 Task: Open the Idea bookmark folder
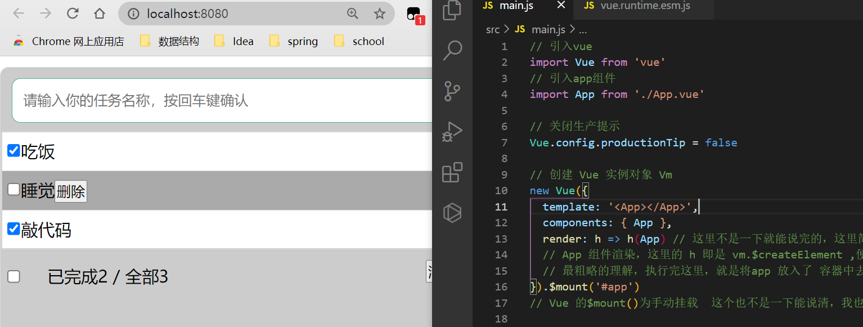point(233,41)
